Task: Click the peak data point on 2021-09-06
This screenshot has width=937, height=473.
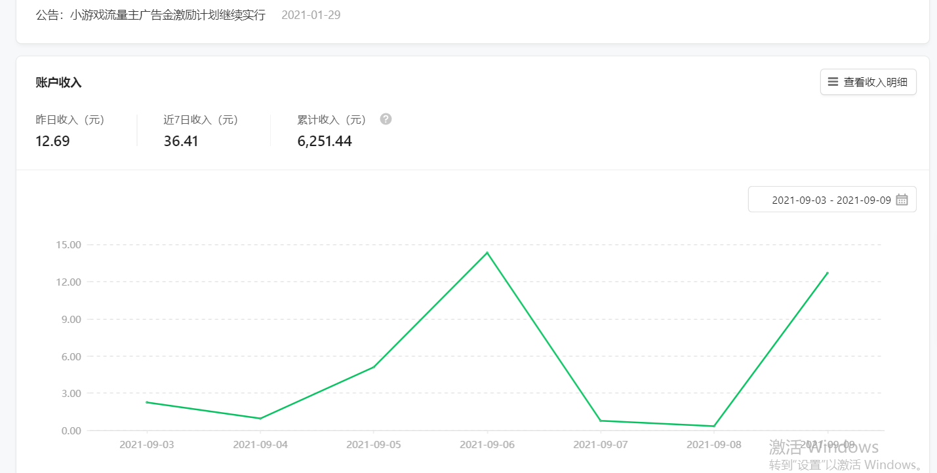Action: [487, 253]
